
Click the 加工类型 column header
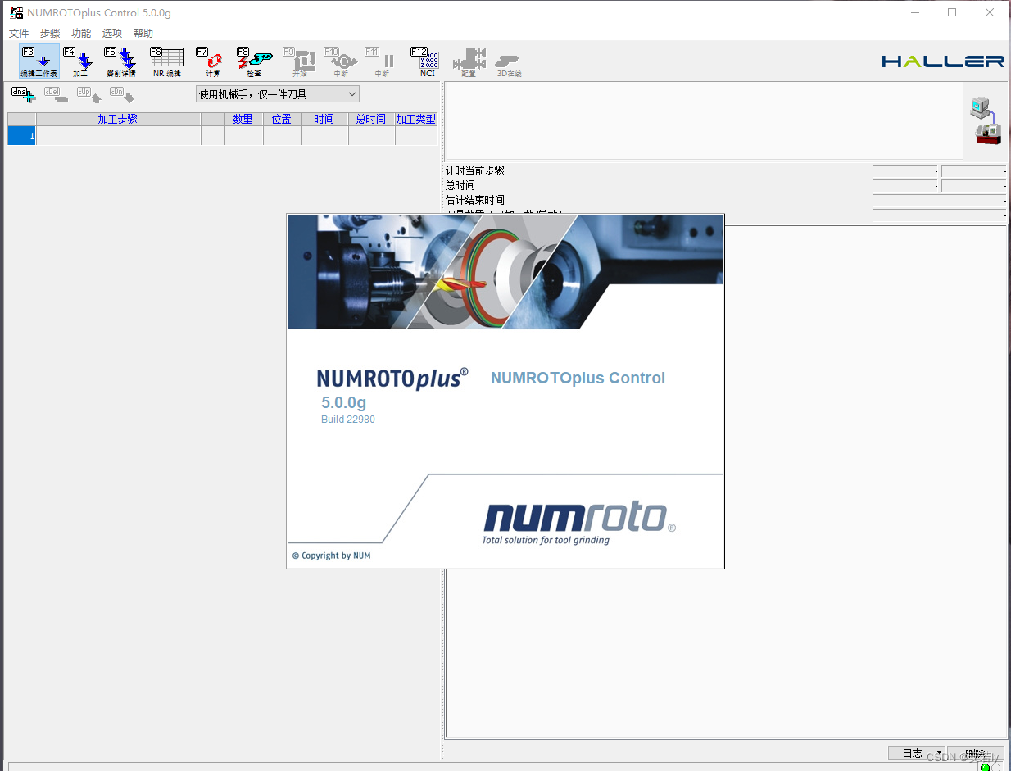pos(416,119)
